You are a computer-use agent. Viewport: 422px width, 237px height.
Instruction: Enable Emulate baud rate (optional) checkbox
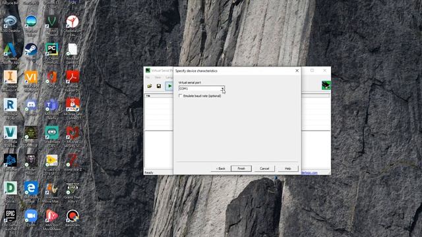pyautogui.click(x=180, y=96)
